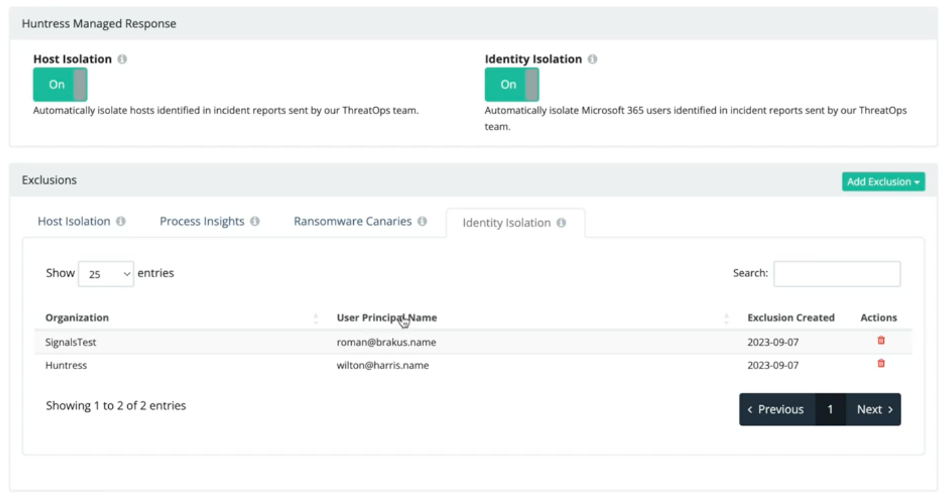This screenshot has height=499, width=948.
Task: Click roman@brakus.name user principal name
Action: pos(386,343)
